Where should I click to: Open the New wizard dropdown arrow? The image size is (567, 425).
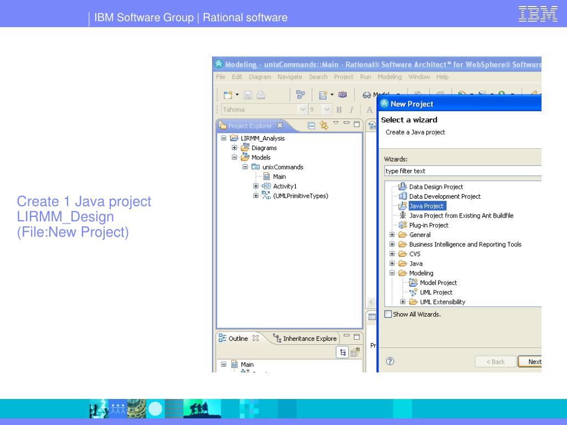(x=237, y=95)
